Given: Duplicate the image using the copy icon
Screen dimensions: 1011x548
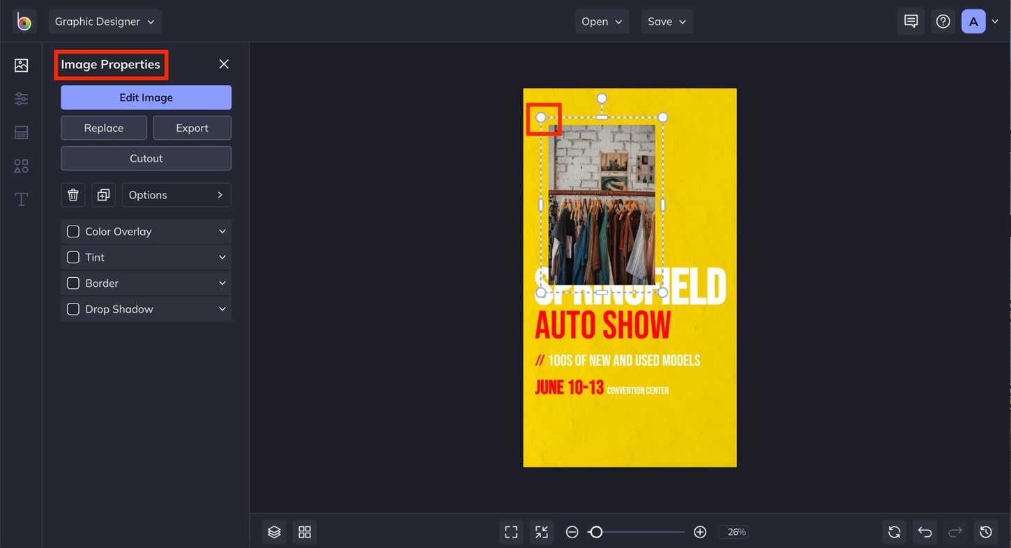Looking at the screenshot, I should (x=103, y=195).
